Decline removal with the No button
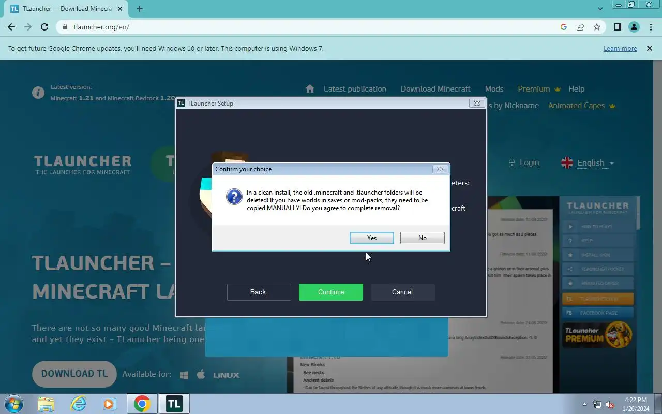Image resolution: width=662 pixels, height=414 pixels. click(x=422, y=238)
